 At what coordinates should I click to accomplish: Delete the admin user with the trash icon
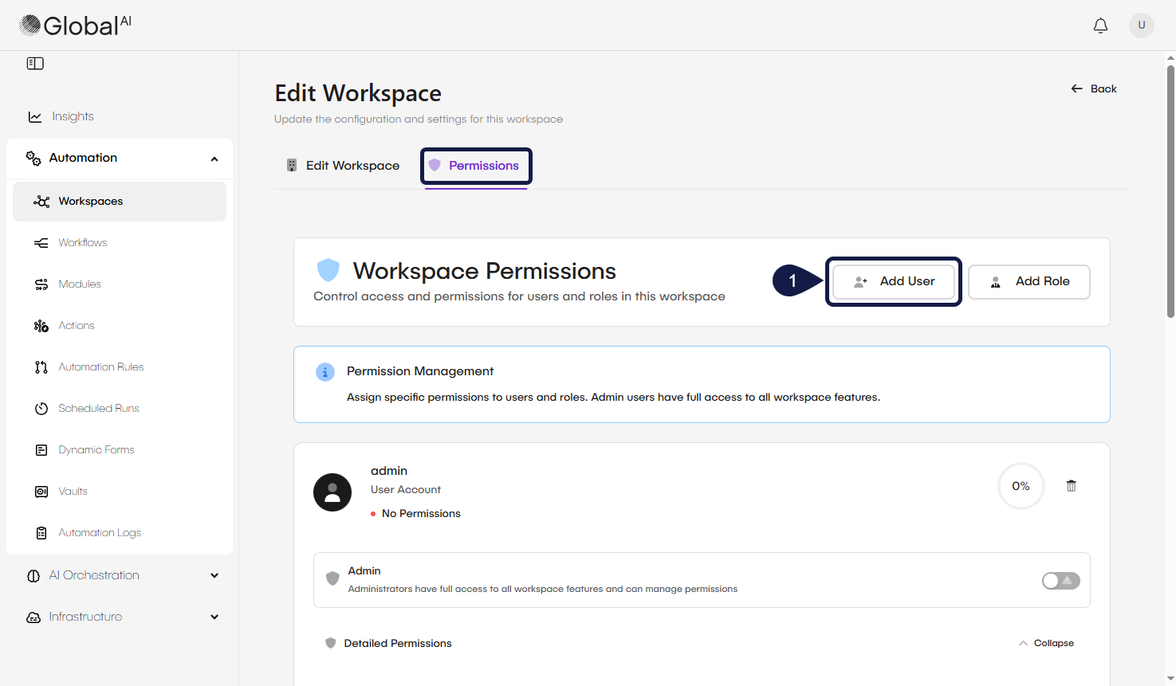pyautogui.click(x=1071, y=485)
